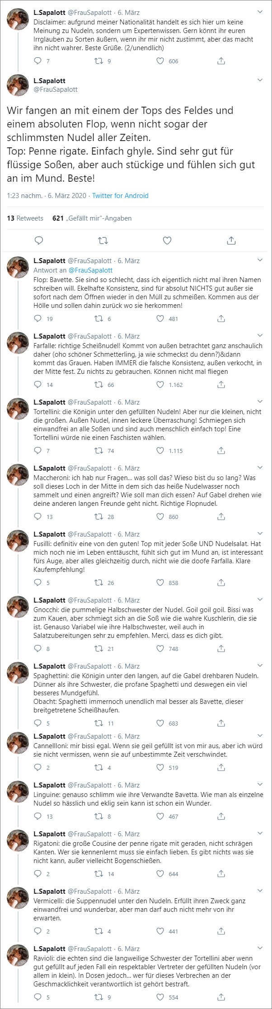Viewport: 272px width, 1009px height.
Task: View the 621 Gefällt mir-Angaben list
Action: point(92,218)
